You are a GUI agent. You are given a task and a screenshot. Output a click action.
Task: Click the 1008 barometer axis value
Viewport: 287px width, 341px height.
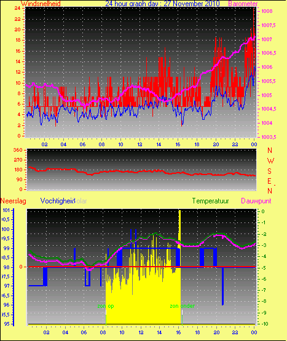pyautogui.click(x=267, y=11)
